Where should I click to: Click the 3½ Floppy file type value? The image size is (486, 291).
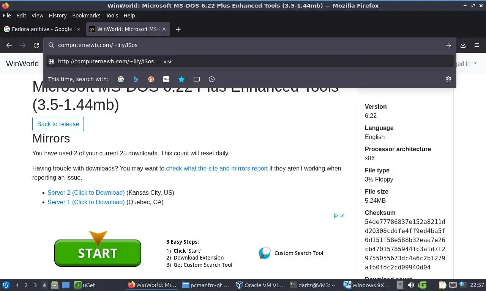[x=379, y=179]
